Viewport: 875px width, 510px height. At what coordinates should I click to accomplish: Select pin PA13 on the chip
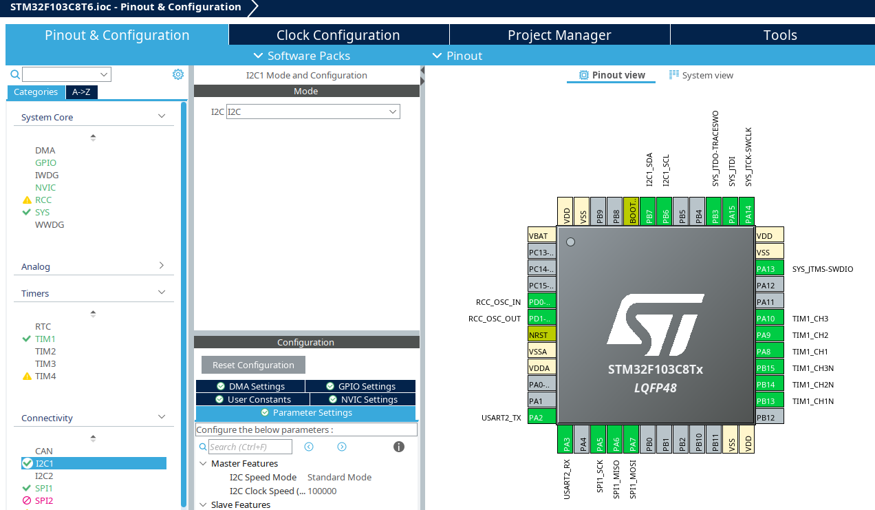pos(769,269)
